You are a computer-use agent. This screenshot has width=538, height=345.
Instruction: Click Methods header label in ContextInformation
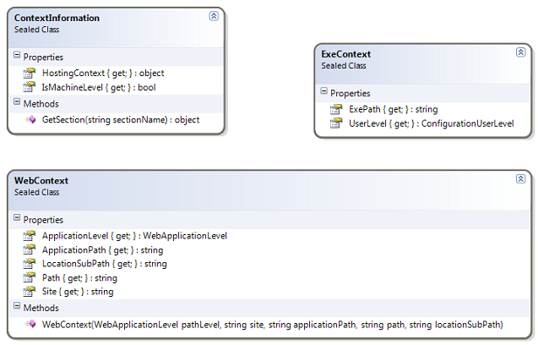tap(41, 104)
